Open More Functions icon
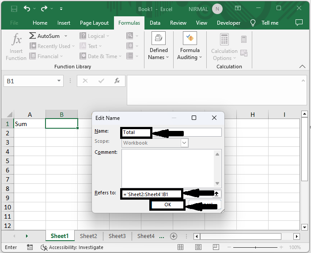The image size is (311, 253). tap(130, 56)
